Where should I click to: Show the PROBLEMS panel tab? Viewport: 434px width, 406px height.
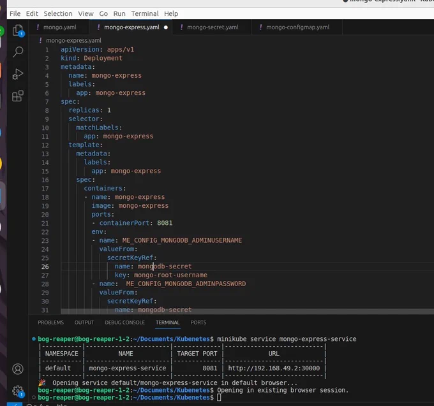click(50, 323)
